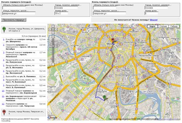Focus the start street field шверника ул
The image size is (182, 123).
pyautogui.click(x=19, y=14)
